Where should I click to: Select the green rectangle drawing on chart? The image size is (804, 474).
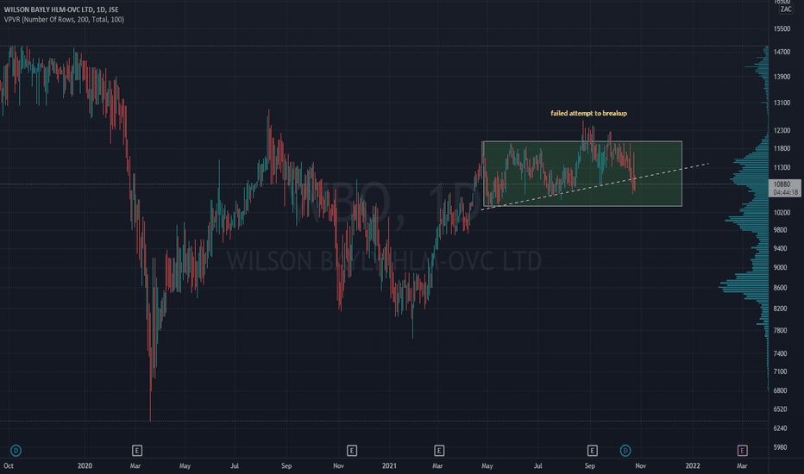582,174
